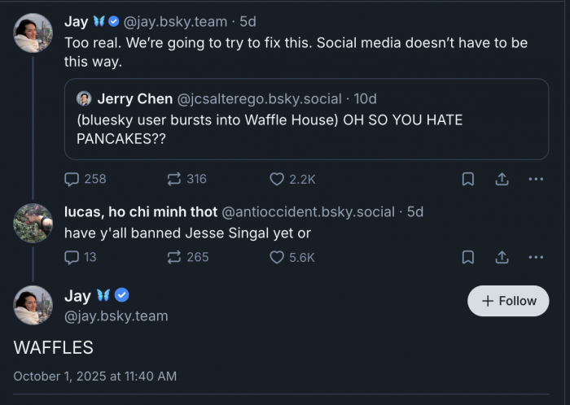
Task: Follow Jay with the Follow button
Action: tap(508, 301)
